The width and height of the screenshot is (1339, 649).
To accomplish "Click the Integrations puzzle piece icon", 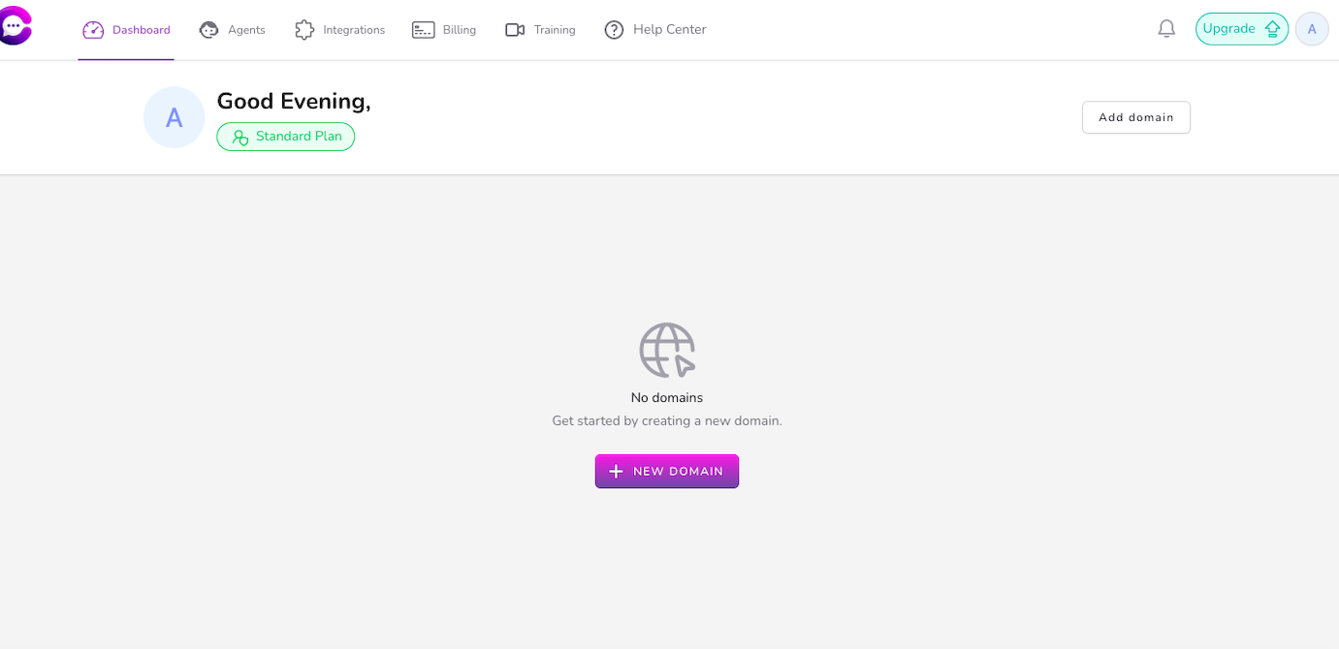I will [x=303, y=29].
